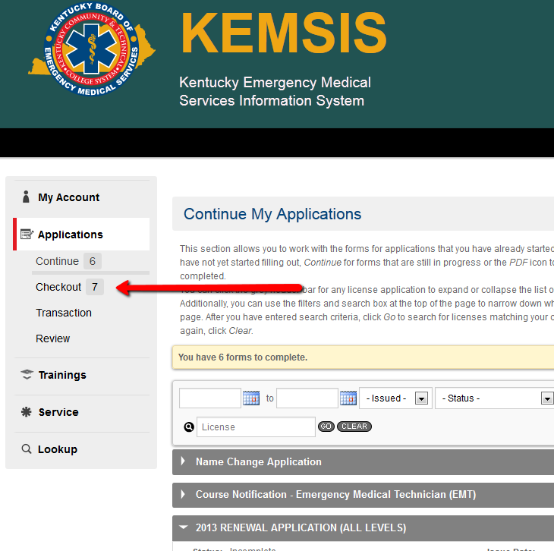Screen dimensions: 554x551
Task: Open My Account menu
Action: [x=69, y=197]
